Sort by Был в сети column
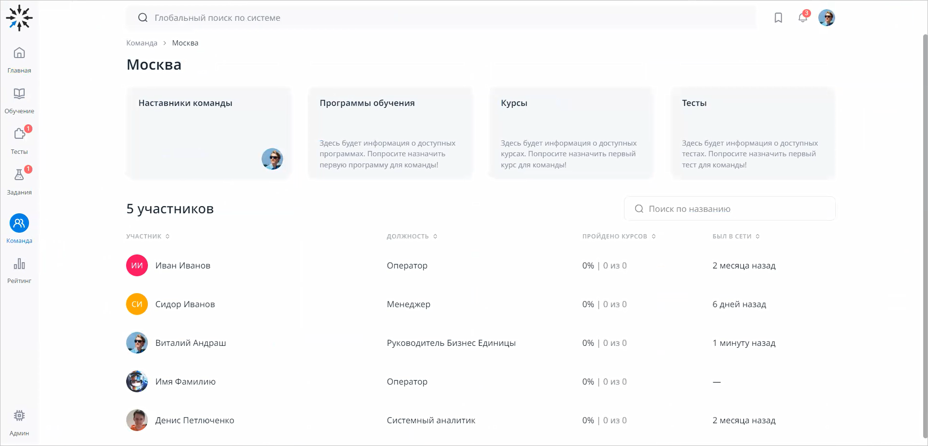 tap(736, 237)
